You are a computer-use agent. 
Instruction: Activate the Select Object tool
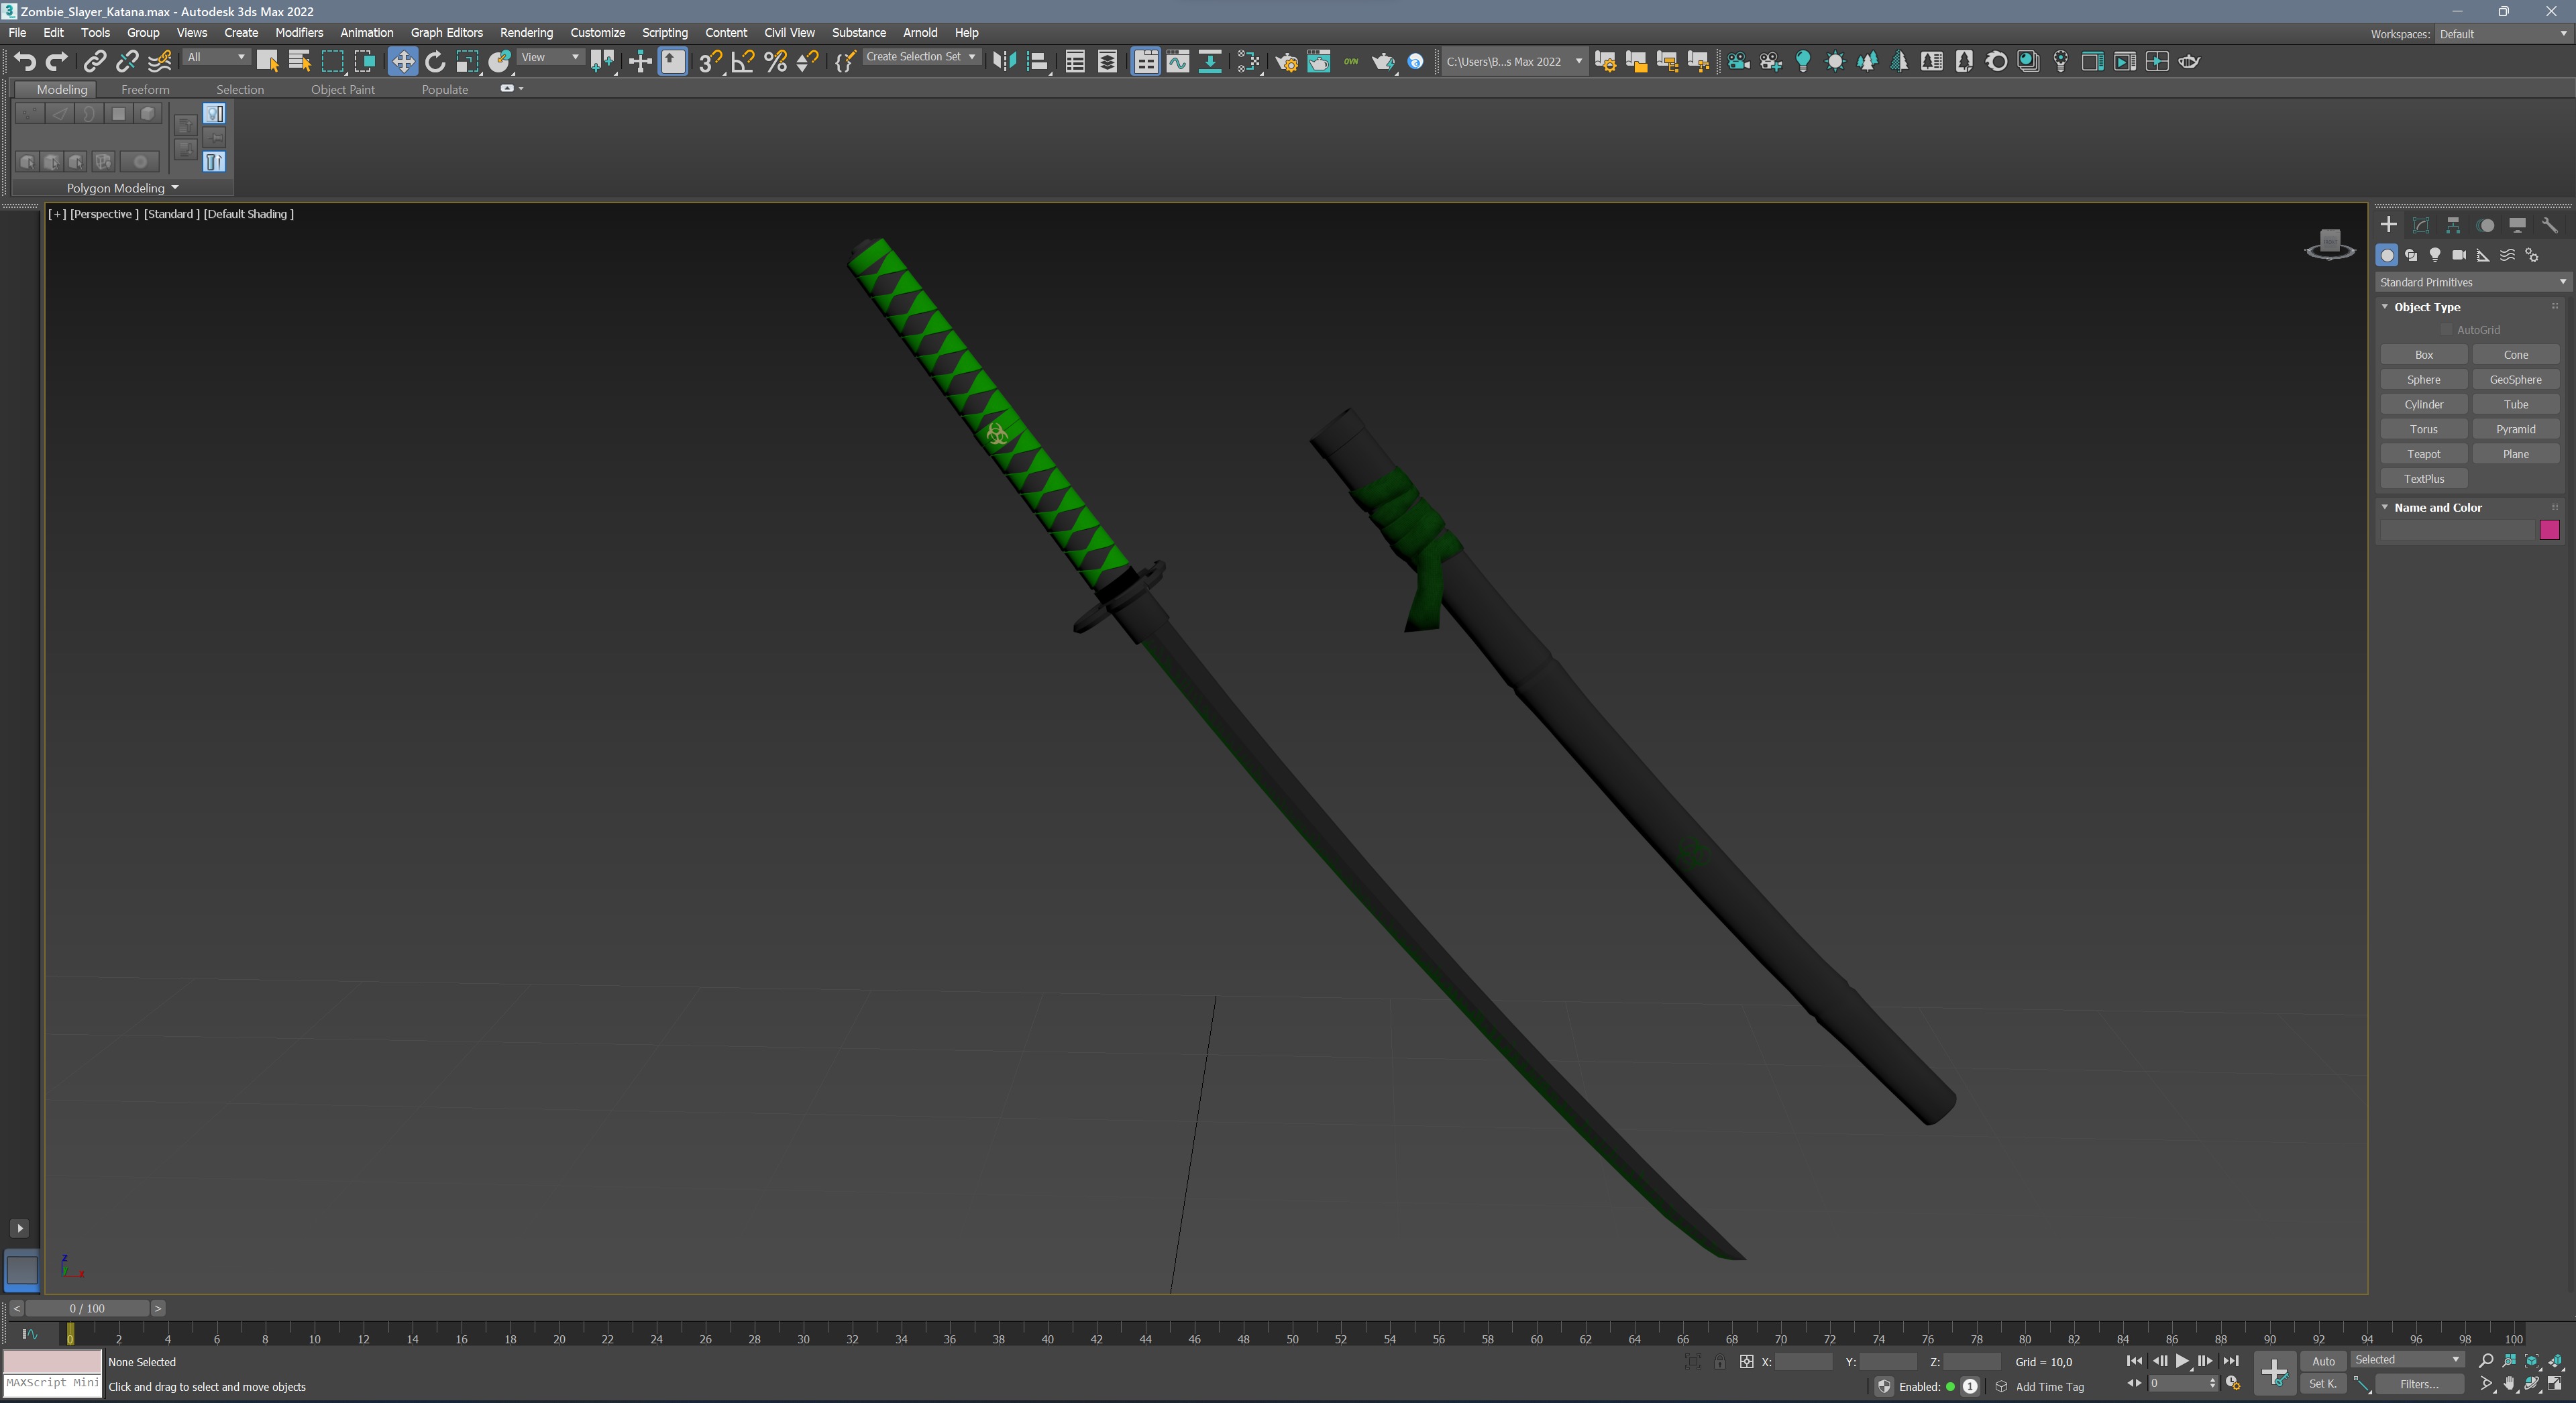click(267, 62)
